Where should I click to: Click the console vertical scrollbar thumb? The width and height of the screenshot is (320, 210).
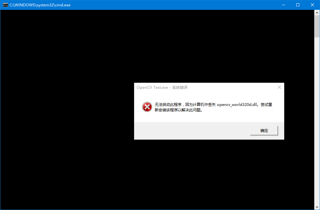click(317, 26)
